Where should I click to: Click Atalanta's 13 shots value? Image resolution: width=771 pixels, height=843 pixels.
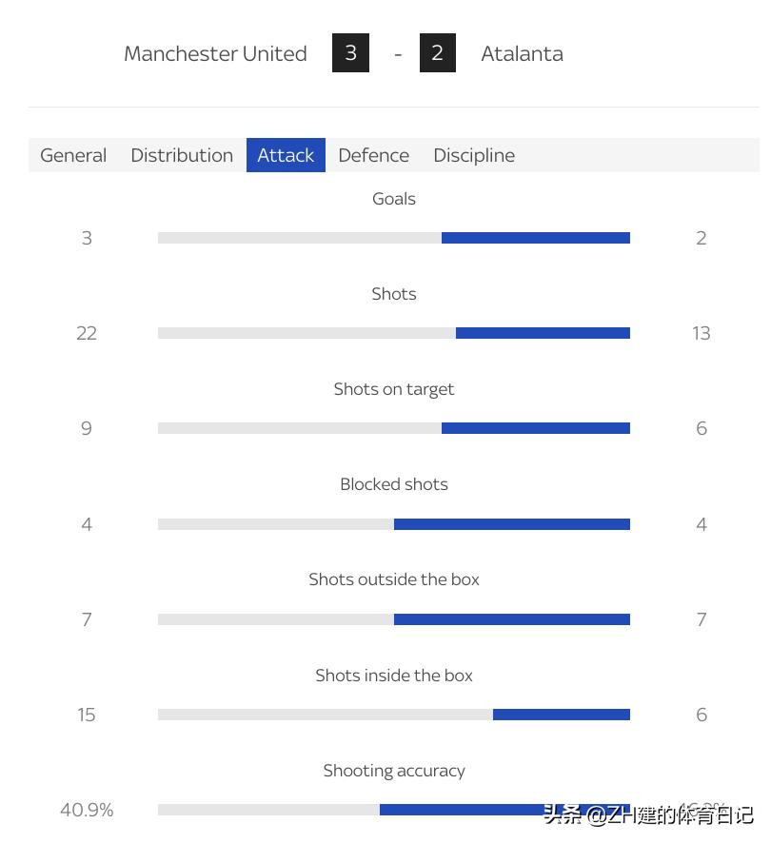pyautogui.click(x=702, y=333)
